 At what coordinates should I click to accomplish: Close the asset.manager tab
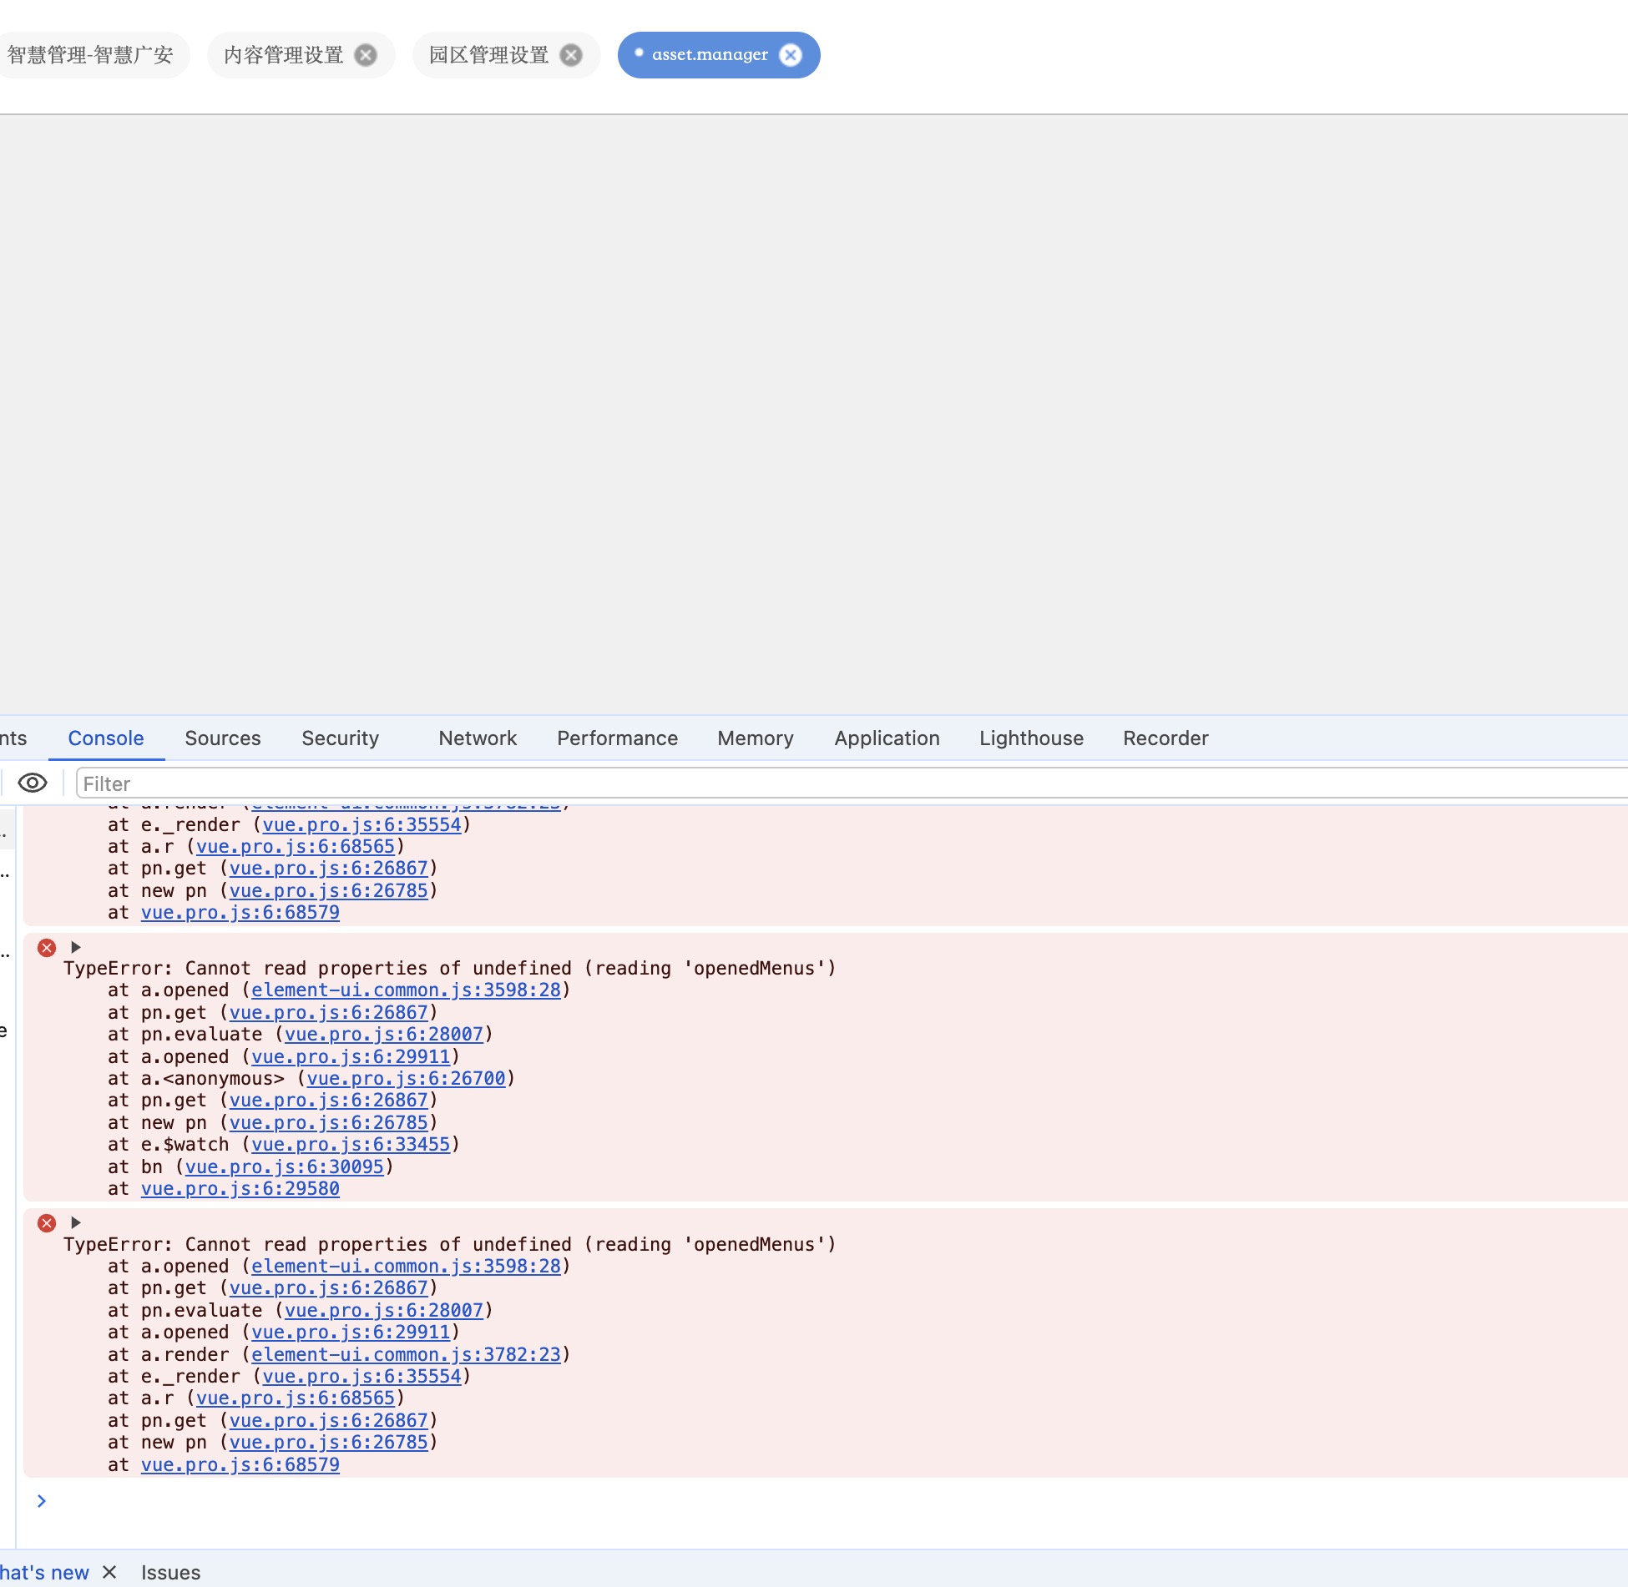tap(790, 55)
